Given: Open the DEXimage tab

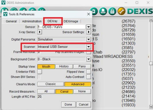Looking at the screenshot, I should (71, 21).
